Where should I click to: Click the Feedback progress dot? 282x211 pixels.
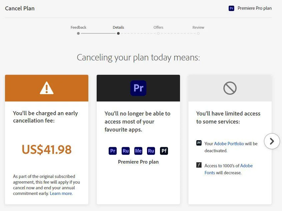point(78,33)
